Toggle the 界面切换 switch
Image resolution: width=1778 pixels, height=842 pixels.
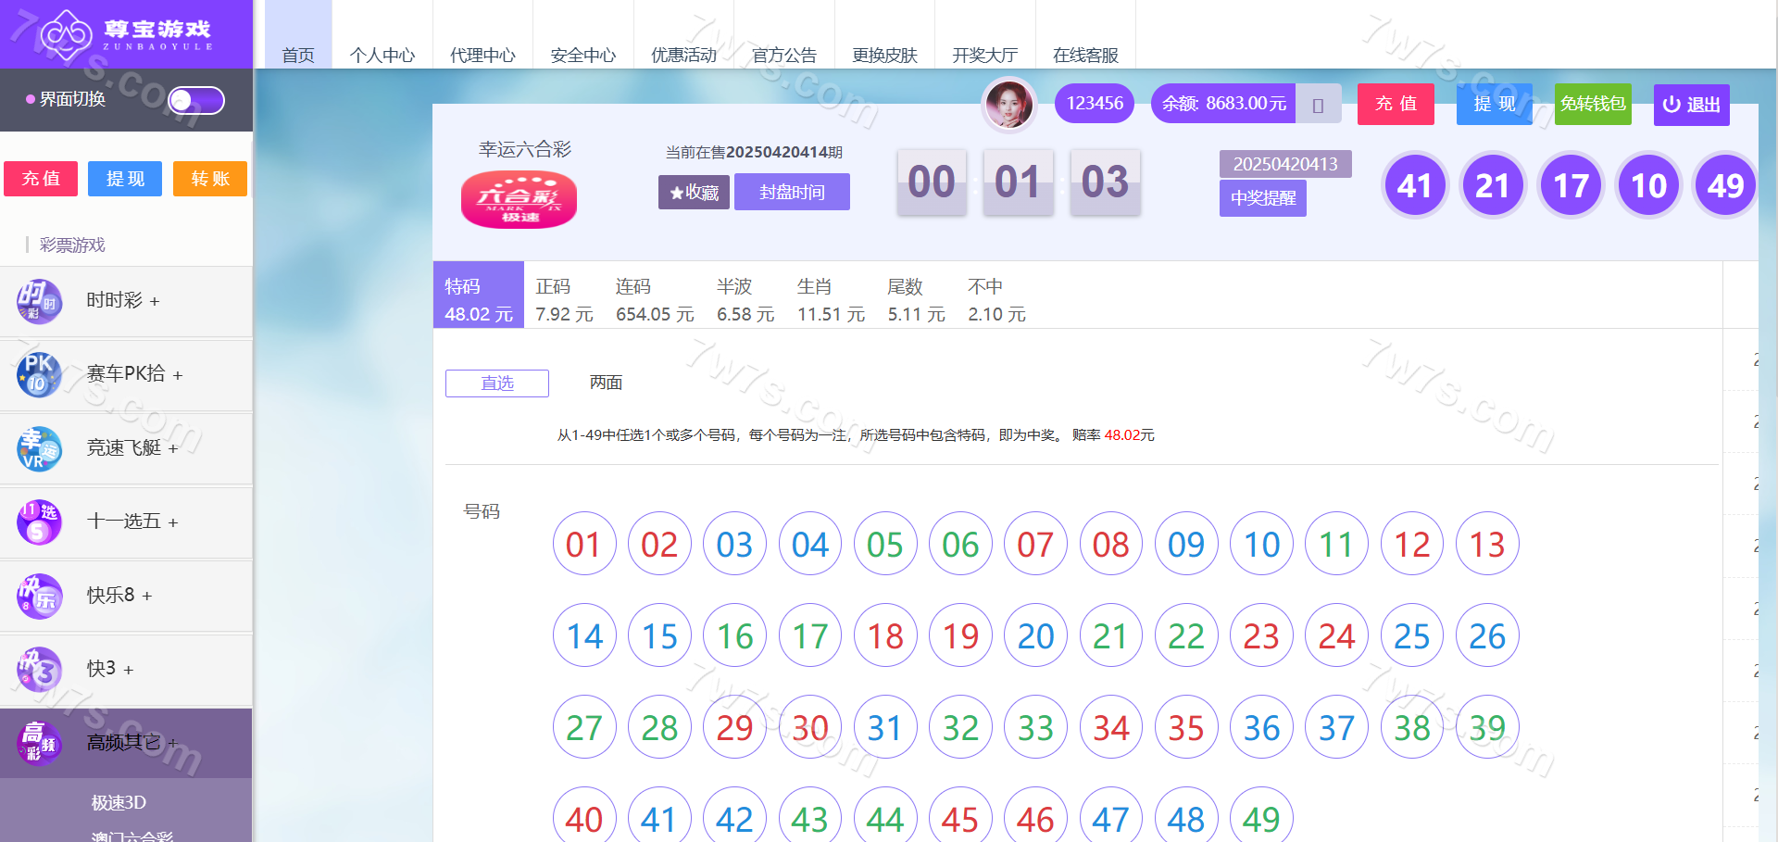196,100
